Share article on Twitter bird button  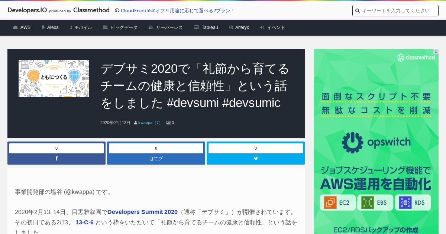(x=256, y=159)
